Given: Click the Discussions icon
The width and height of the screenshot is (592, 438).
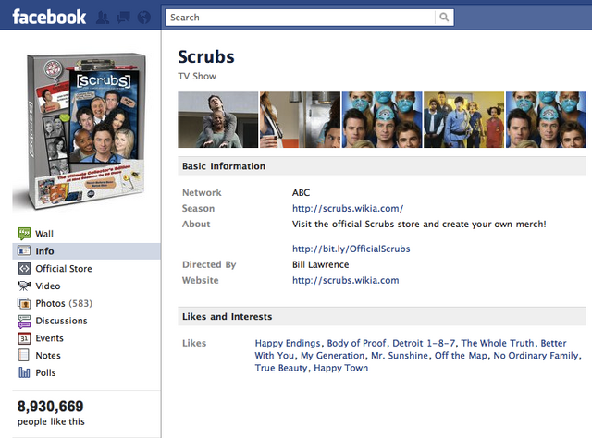Looking at the screenshot, I should pos(24,321).
